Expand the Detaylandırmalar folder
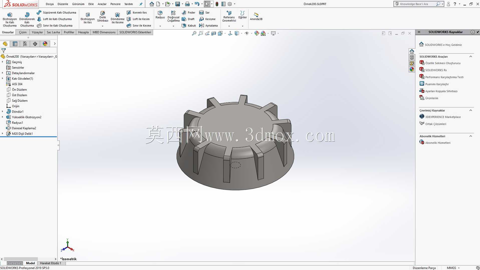 pyautogui.click(x=3, y=73)
